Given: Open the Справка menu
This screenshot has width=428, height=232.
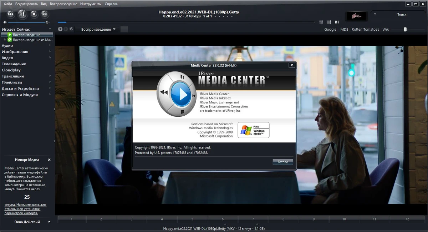Looking at the screenshot, I should point(111,4).
